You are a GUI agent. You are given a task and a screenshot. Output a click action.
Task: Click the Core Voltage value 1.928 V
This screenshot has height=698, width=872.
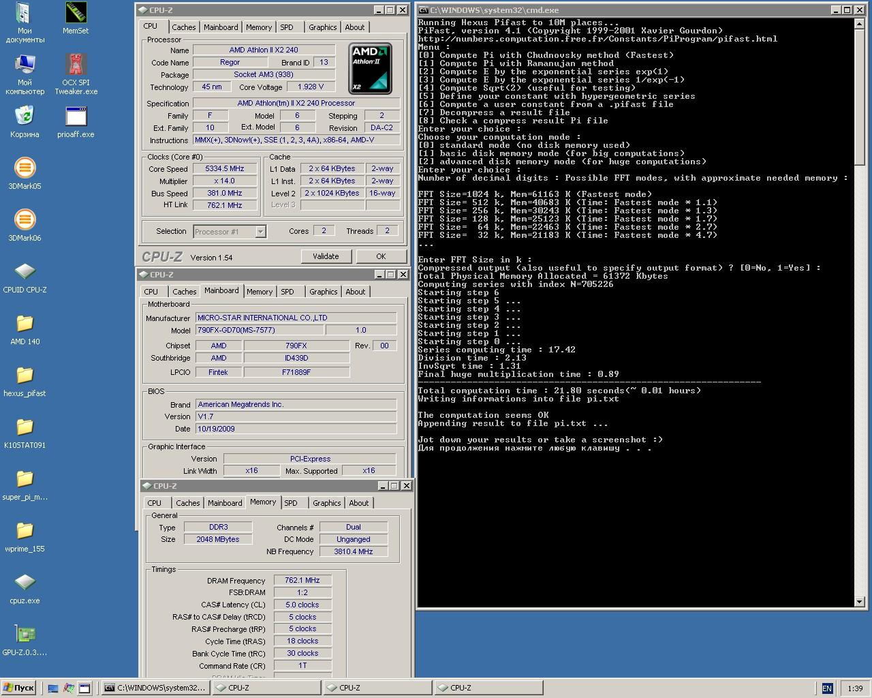pyautogui.click(x=311, y=87)
